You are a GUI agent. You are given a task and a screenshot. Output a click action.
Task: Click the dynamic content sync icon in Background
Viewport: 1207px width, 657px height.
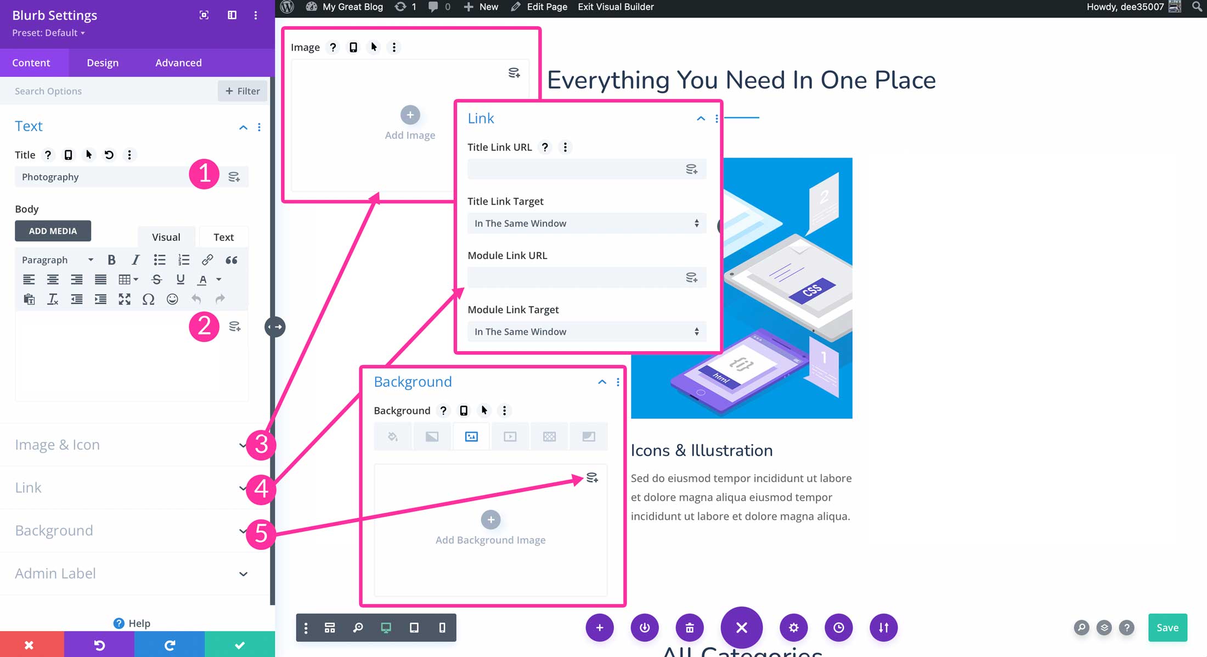point(592,478)
